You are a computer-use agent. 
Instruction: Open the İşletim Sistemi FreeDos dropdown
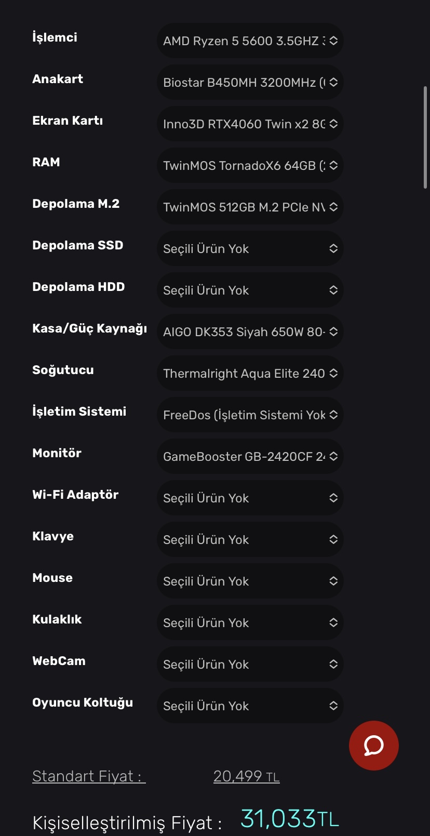[250, 415]
